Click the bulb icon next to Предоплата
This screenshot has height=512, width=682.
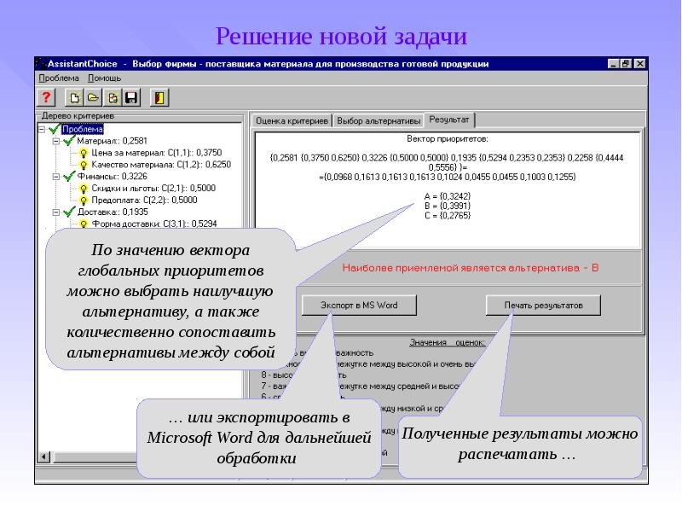[84, 201]
